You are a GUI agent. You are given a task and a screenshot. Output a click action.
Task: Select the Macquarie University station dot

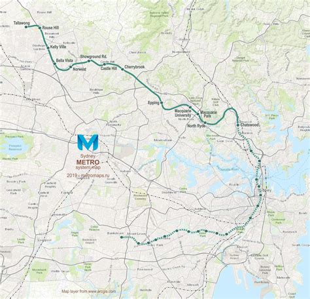(190, 108)
